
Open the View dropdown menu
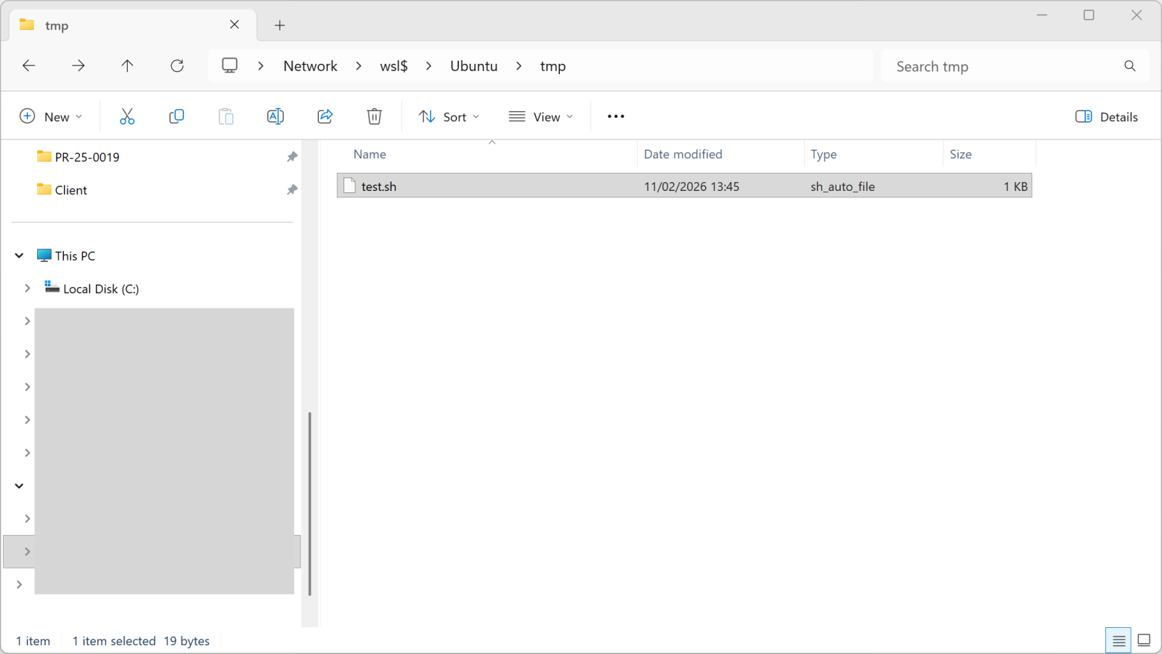(x=541, y=117)
